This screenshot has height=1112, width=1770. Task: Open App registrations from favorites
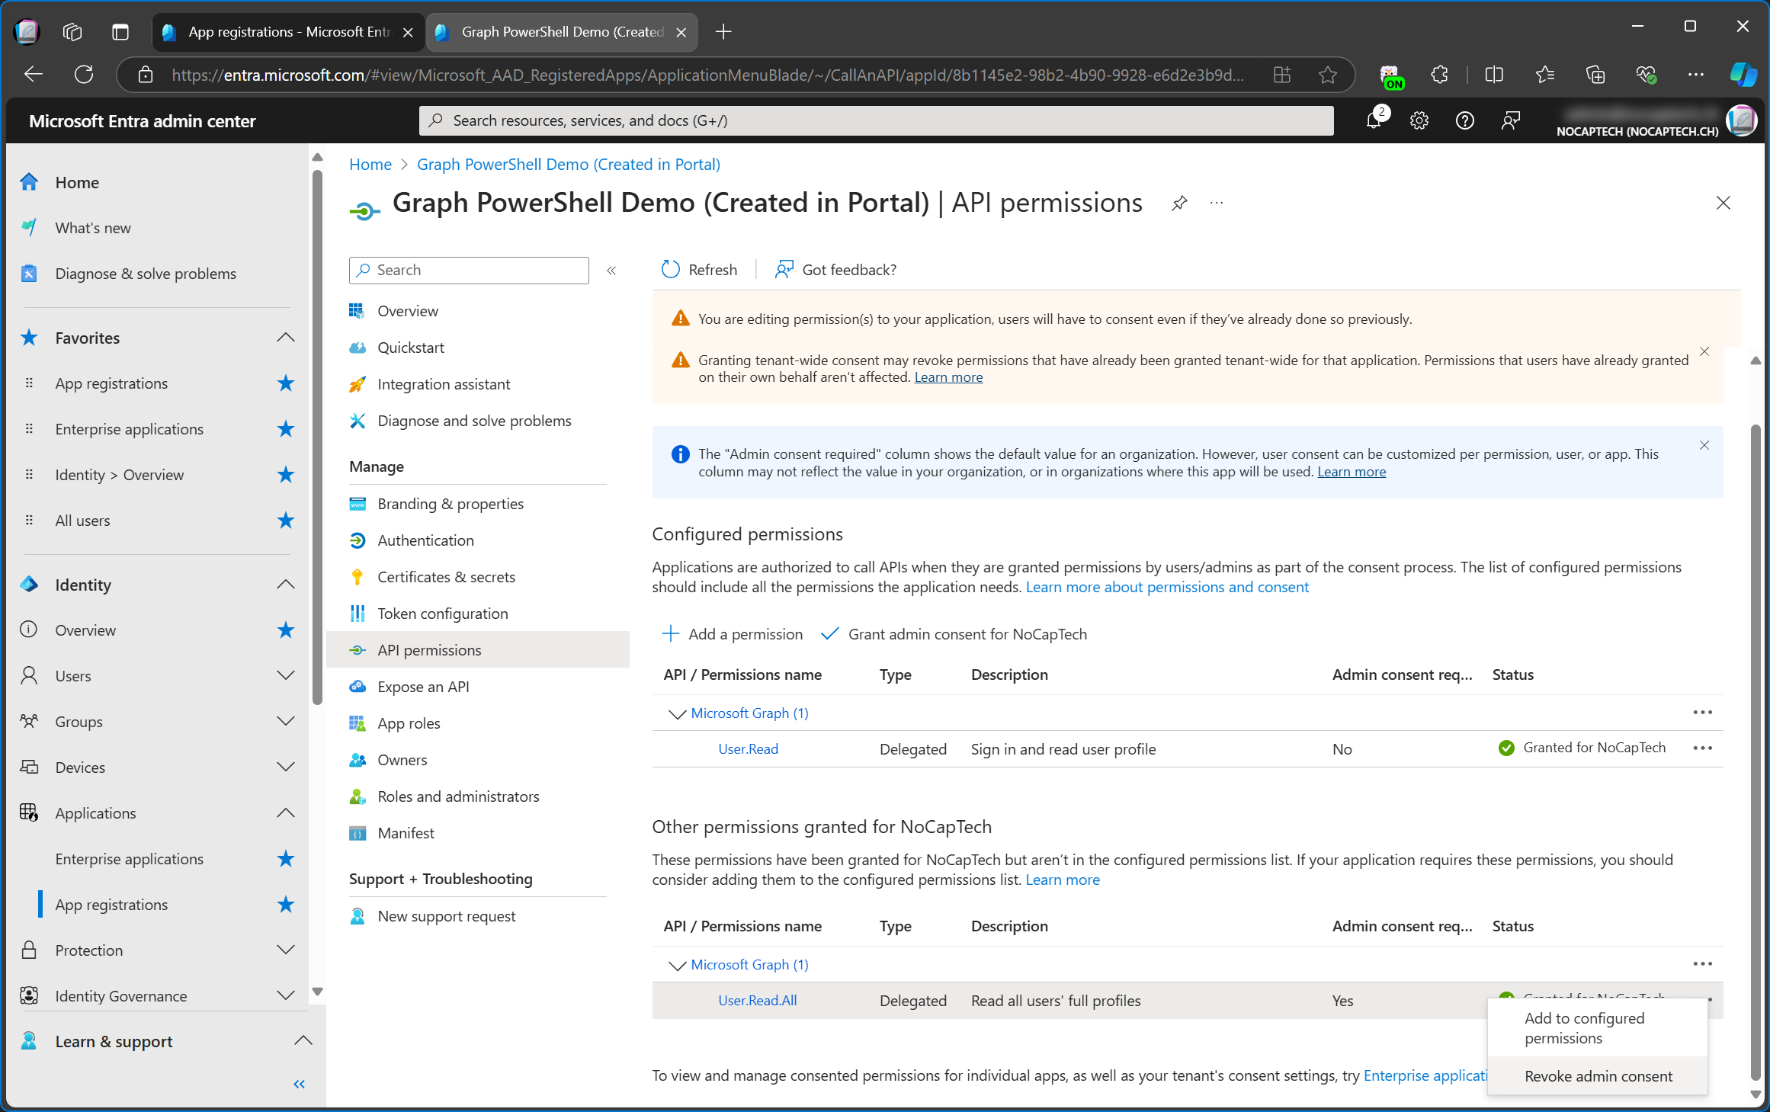click(x=111, y=383)
